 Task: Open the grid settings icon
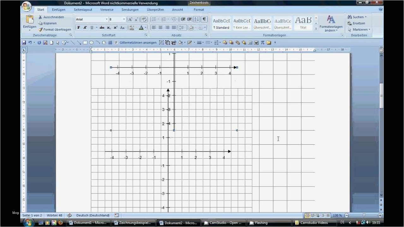pos(110,43)
